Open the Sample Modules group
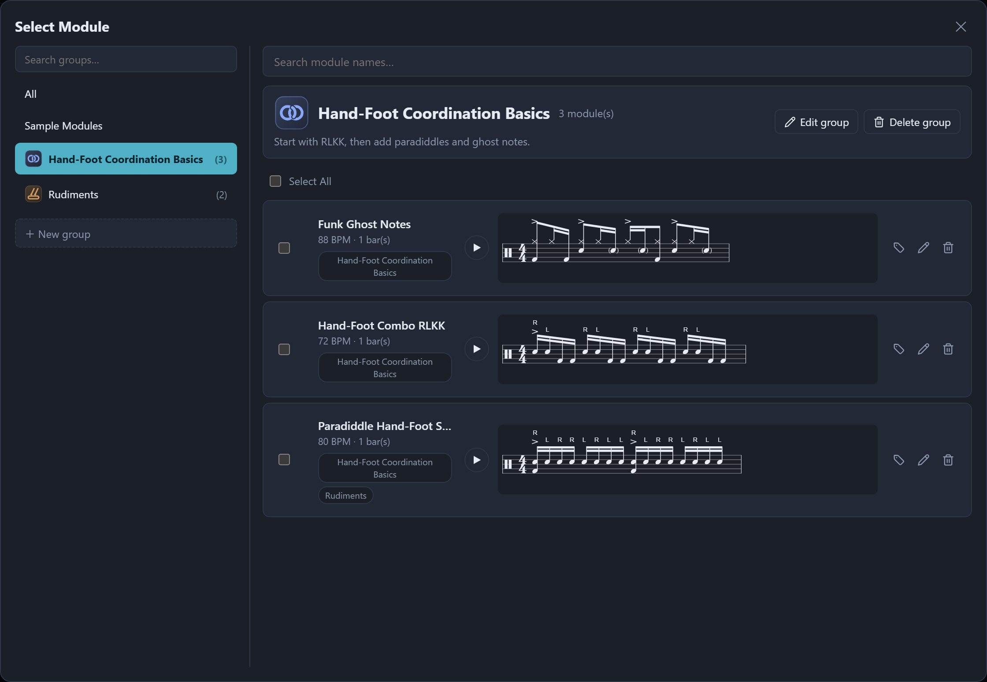The width and height of the screenshot is (987, 682). (126, 126)
